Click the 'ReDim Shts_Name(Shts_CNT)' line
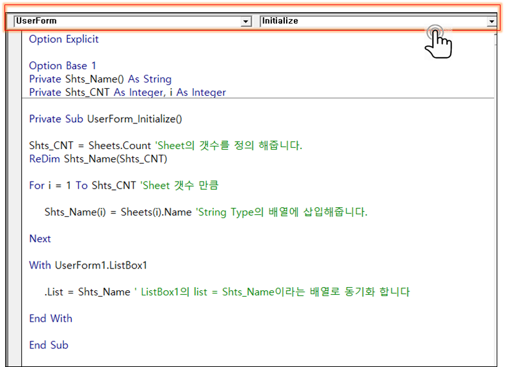505x367 pixels. (98, 159)
